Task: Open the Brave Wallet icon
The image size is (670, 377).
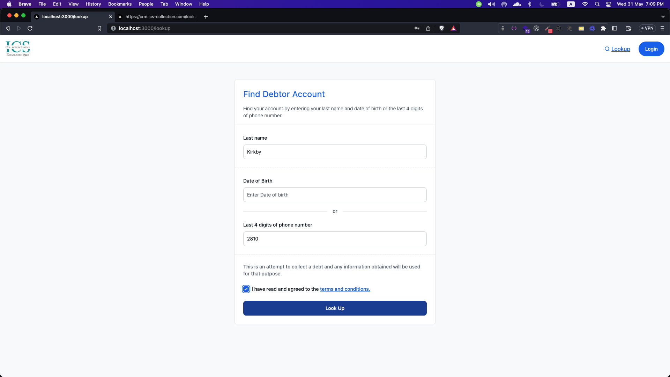Action: pos(628,28)
